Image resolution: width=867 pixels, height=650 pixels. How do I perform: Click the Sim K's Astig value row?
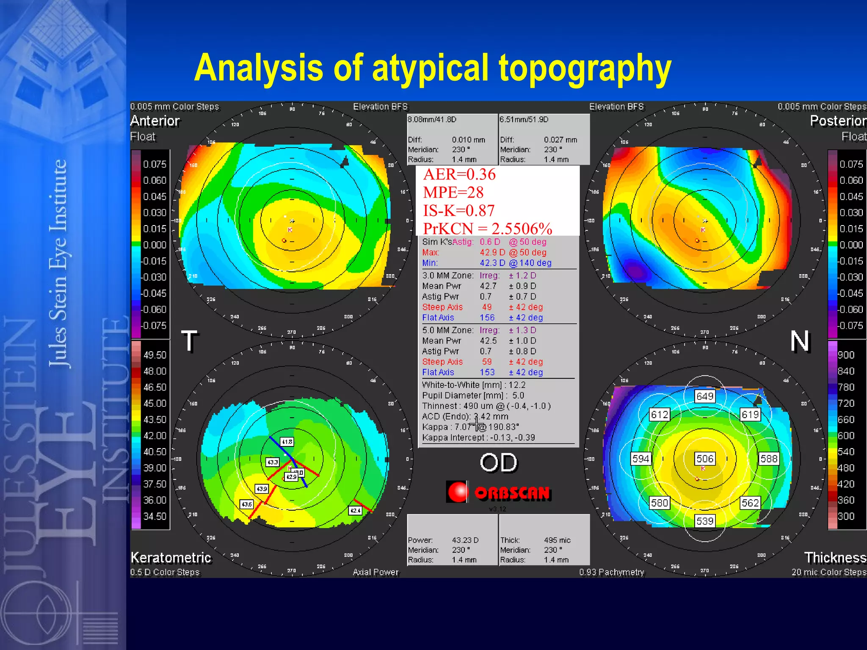(x=484, y=242)
